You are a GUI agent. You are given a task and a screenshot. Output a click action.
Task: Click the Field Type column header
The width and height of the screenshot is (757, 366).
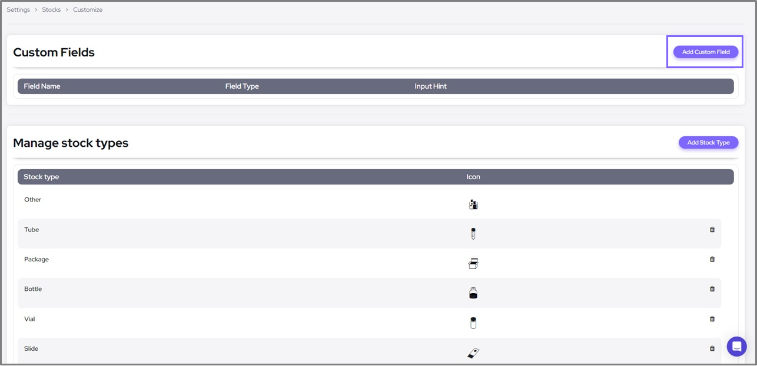pos(242,86)
